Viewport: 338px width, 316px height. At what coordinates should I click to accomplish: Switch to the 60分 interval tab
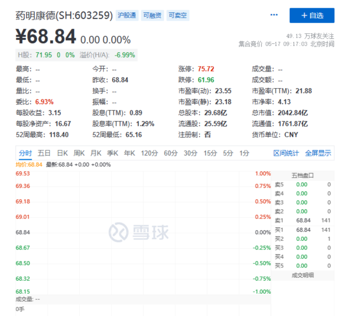(171, 153)
